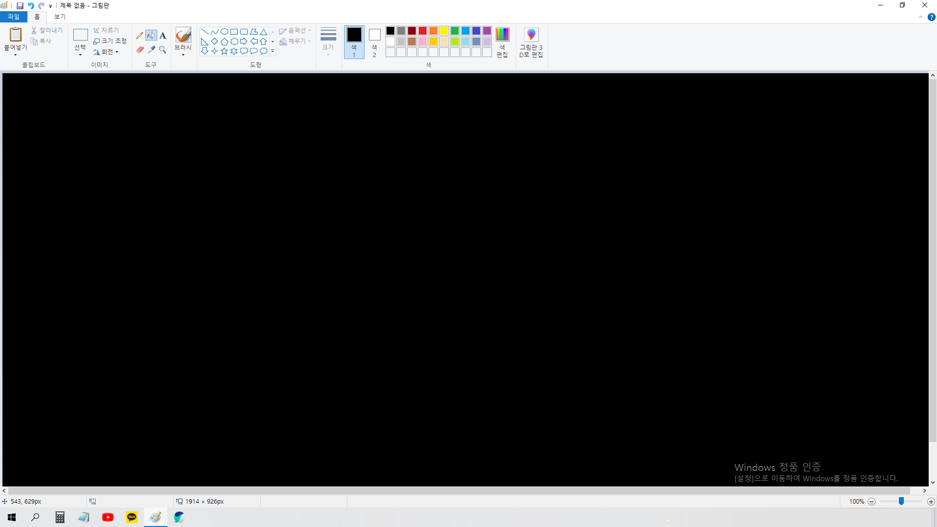The height and width of the screenshot is (527, 937).
Task: Open the Windows Start menu
Action: [x=12, y=517]
